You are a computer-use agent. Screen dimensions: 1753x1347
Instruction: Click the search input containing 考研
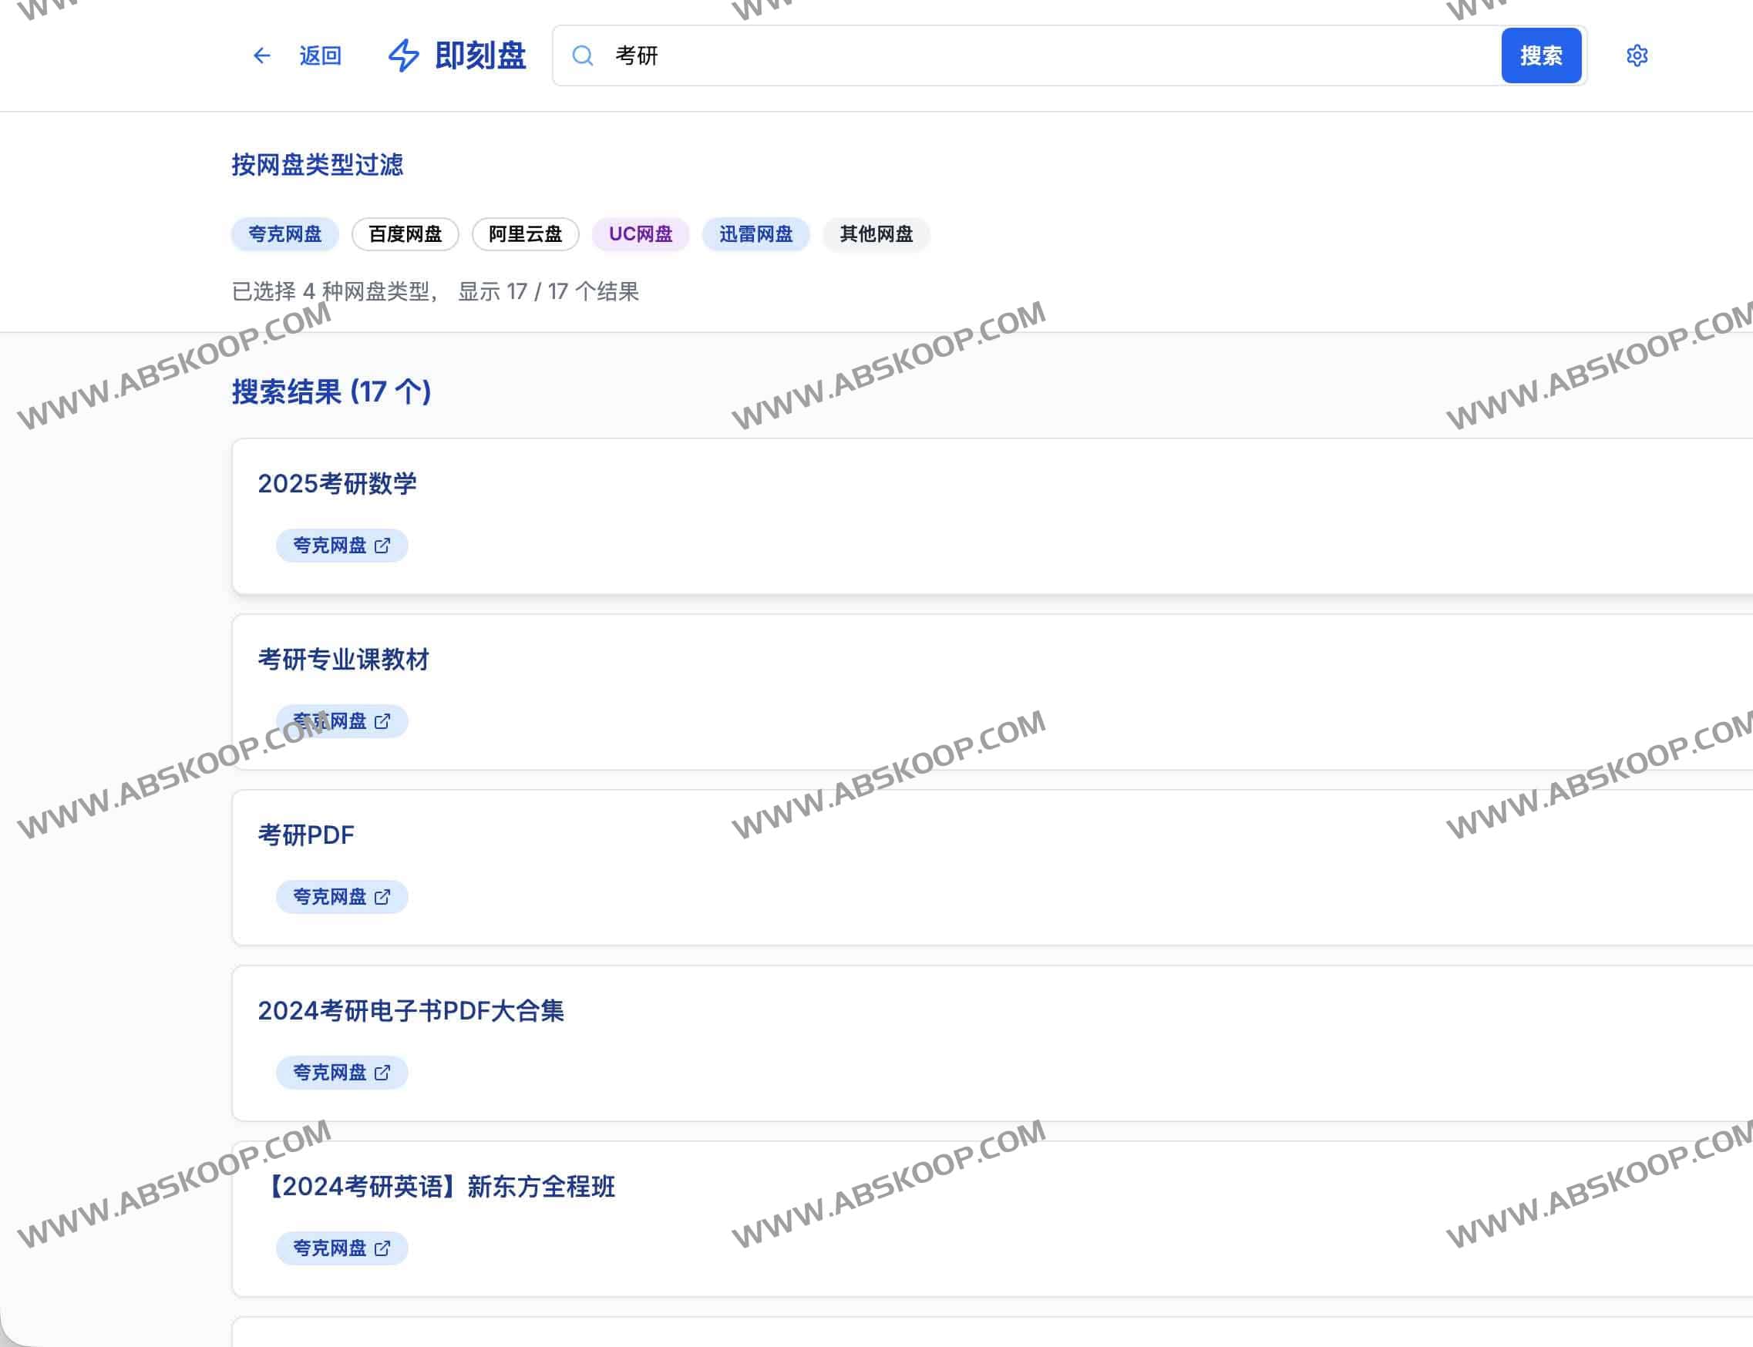click(1042, 55)
